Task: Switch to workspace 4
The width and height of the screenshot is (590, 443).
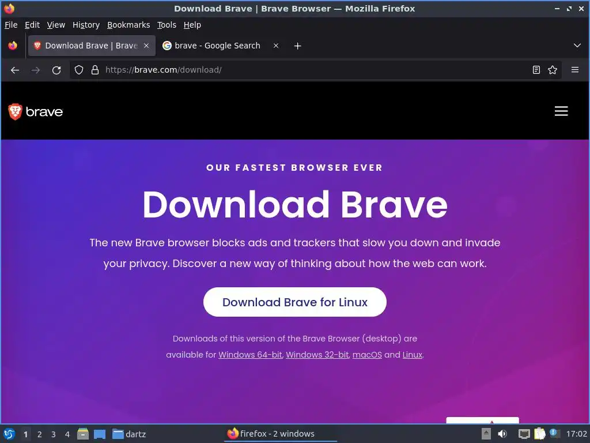Action: tap(67, 434)
